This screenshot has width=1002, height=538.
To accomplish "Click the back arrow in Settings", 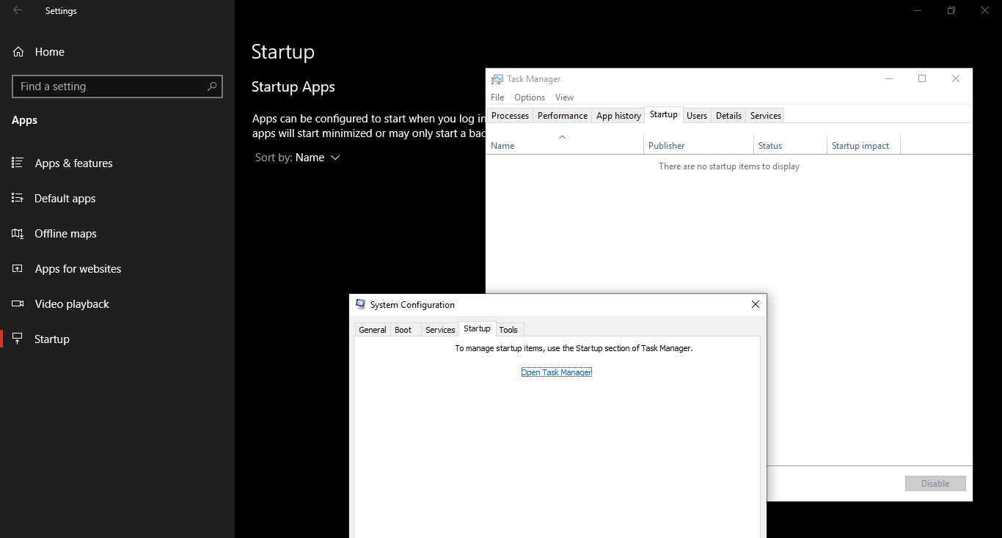I will [x=16, y=10].
